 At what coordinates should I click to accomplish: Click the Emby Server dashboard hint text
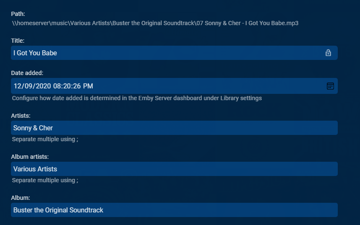(137, 98)
